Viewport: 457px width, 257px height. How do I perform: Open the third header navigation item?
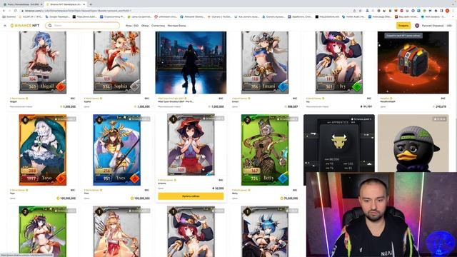[x=158, y=26]
